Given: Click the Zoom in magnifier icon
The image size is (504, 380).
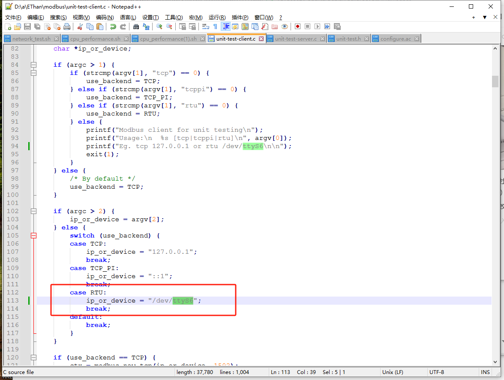Looking at the screenshot, I should click(159, 27).
